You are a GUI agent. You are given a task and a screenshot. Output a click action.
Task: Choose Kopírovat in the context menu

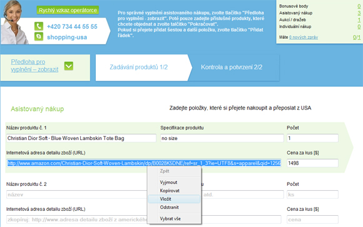point(174,191)
